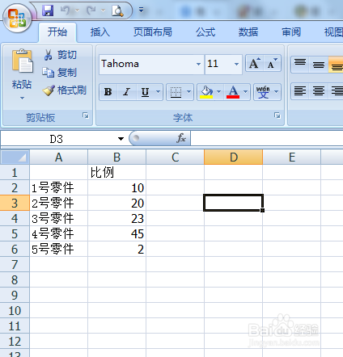Set bottom vertical alignment
This screenshot has width=343, height=357.
pyautogui.click(x=336, y=64)
